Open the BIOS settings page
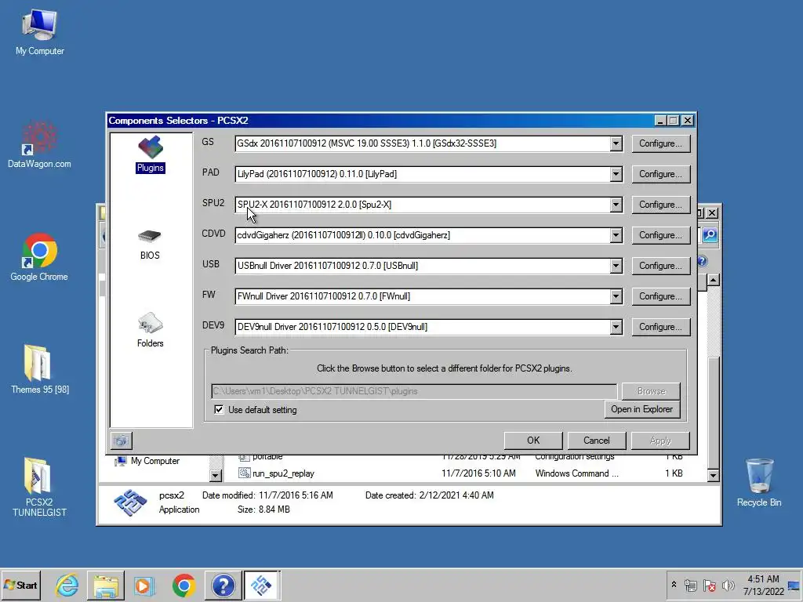The image size is (803, 602). click(x=150, y=245)
